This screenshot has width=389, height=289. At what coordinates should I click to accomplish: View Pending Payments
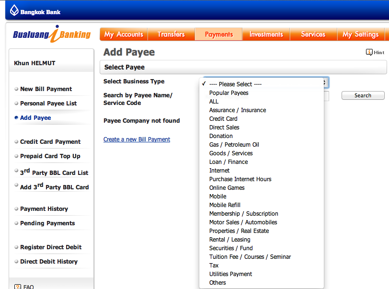tap(47, 223)
